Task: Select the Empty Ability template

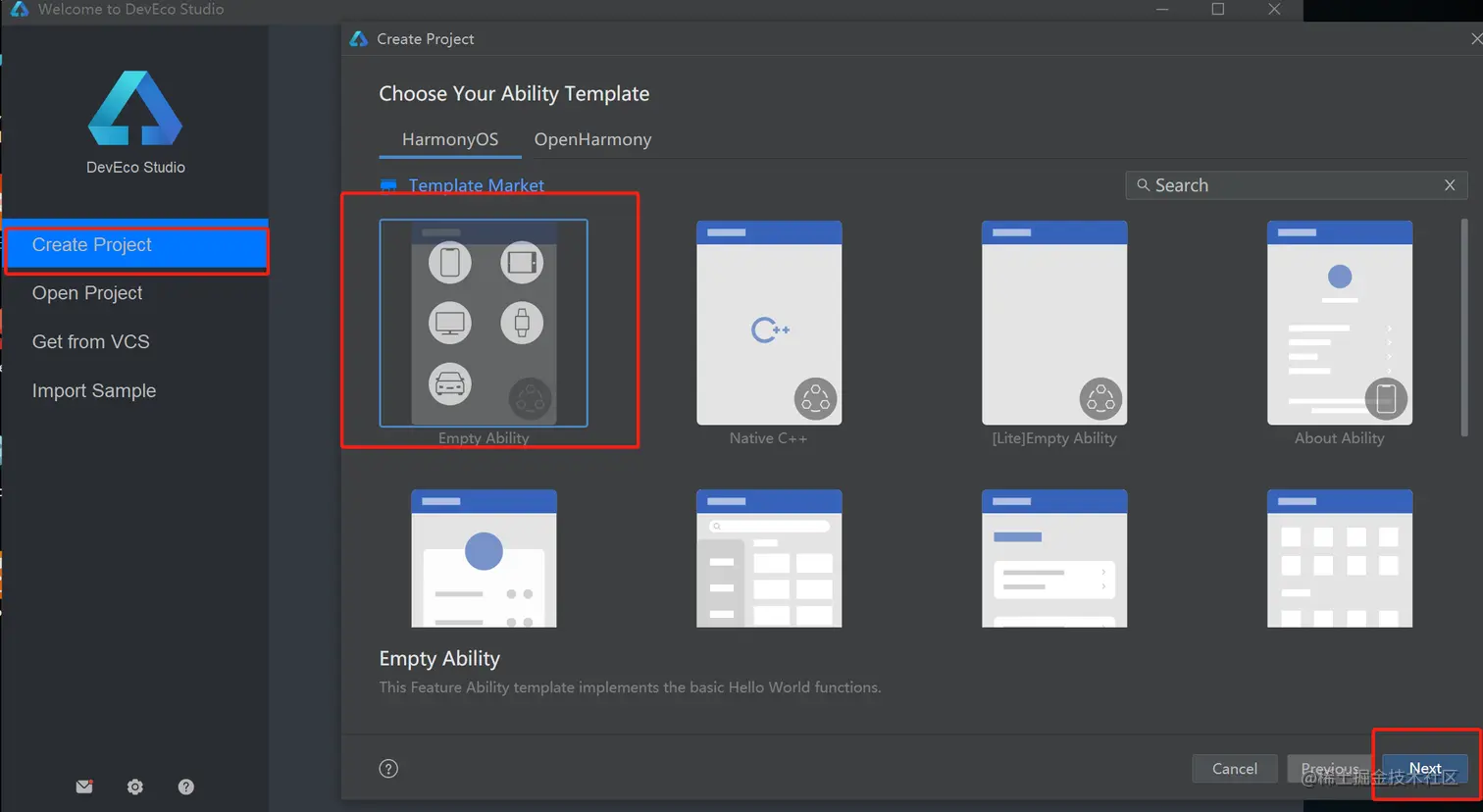Action: [x=484, y=324]
